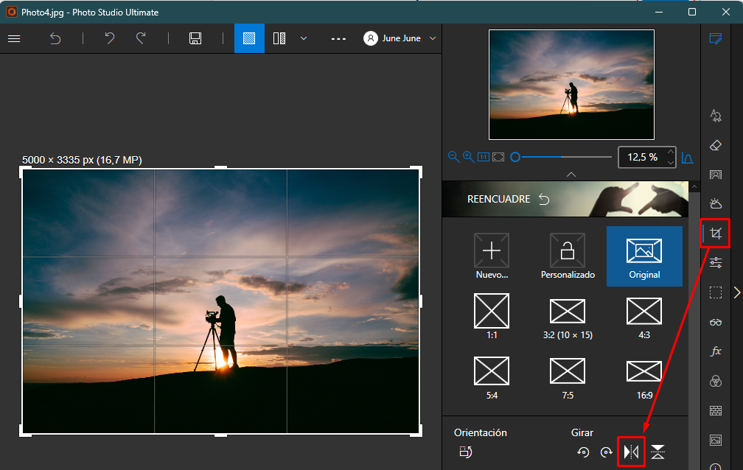Click the zoom out magnifier icon
Viewport: 743px width, 470px height.
[x=453, y=157]
